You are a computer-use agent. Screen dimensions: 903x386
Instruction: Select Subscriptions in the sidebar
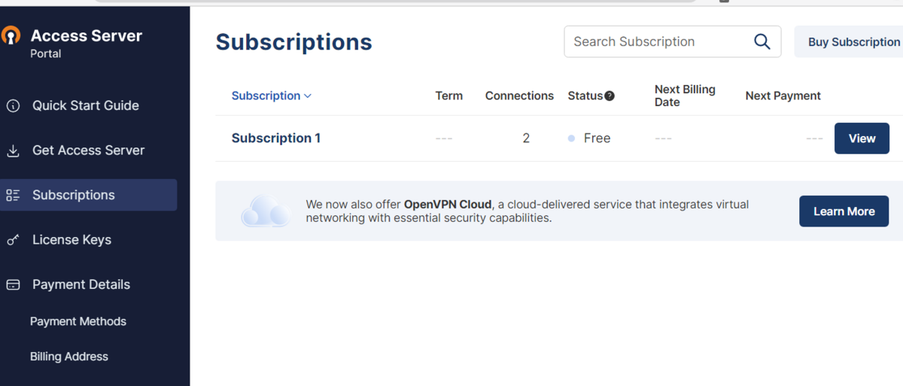[x=89, y=195]
